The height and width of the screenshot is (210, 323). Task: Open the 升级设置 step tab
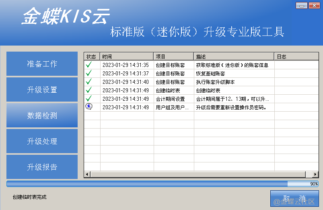[42, 89]
